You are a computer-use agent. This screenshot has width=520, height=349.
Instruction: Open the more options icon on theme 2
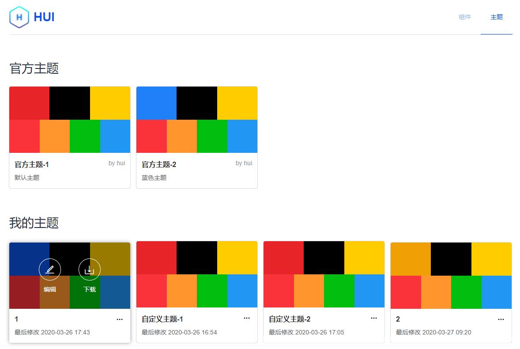click(x=501, y=319)
